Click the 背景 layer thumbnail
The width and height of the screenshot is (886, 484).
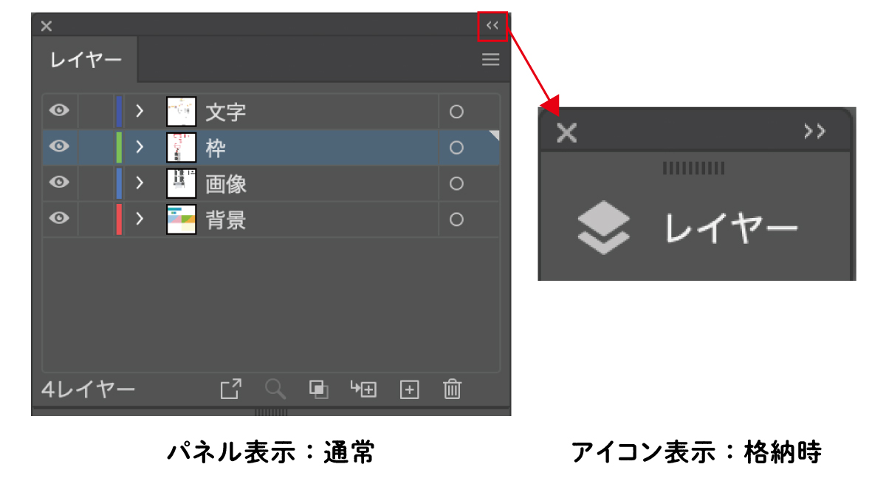[181, 219]
